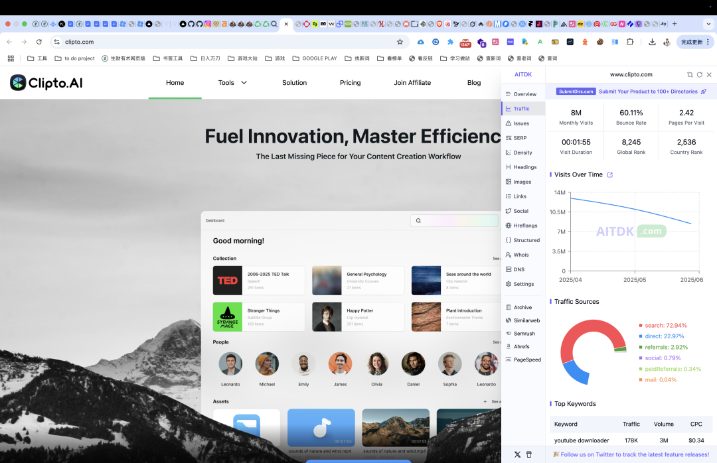This screenshot has width=717, height=463.
Task: Click the referrals: 2.92% legend entry
Action: click(x=663, y=348)
